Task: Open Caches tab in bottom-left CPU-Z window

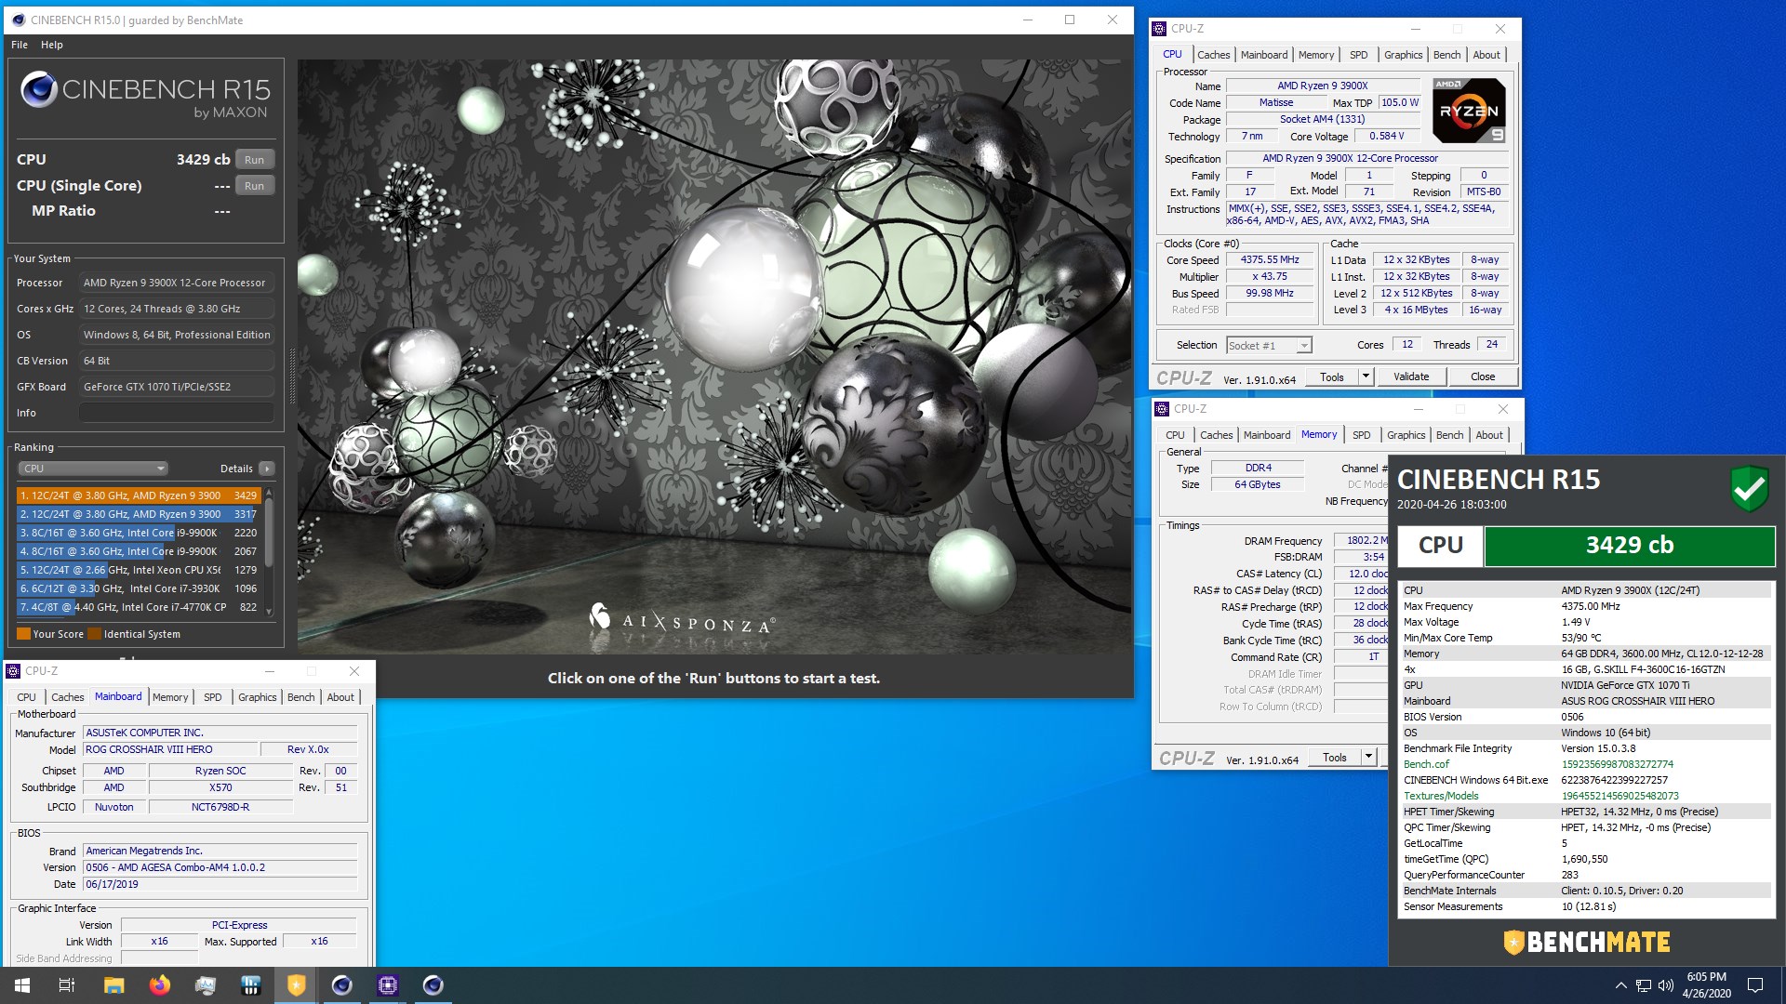Action: (x=67, y=697)
